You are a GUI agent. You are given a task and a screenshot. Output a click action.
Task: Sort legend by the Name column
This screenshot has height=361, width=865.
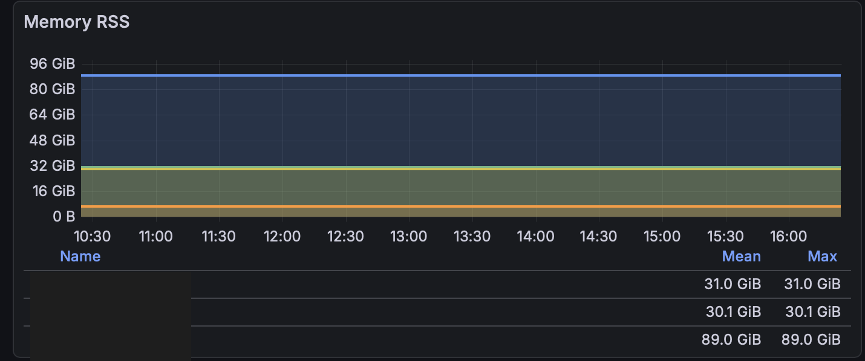[80, 256]
